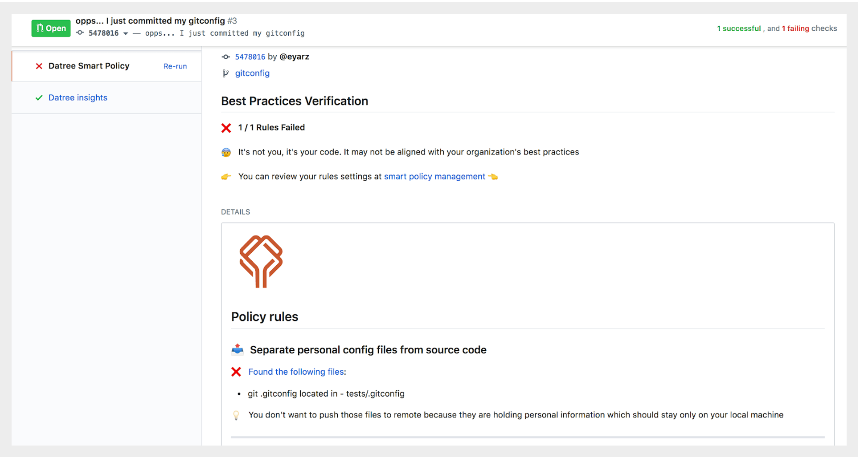Click 'Separate personal config files from source code' heading
The image size is (860, 458).
tap(368, 350)
